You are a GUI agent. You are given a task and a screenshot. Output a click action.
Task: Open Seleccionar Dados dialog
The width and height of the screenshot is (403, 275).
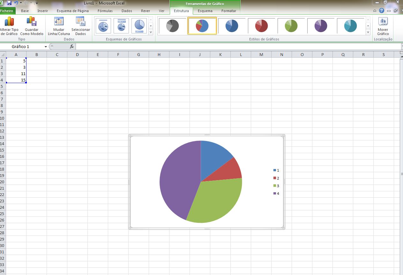point(81,26)
